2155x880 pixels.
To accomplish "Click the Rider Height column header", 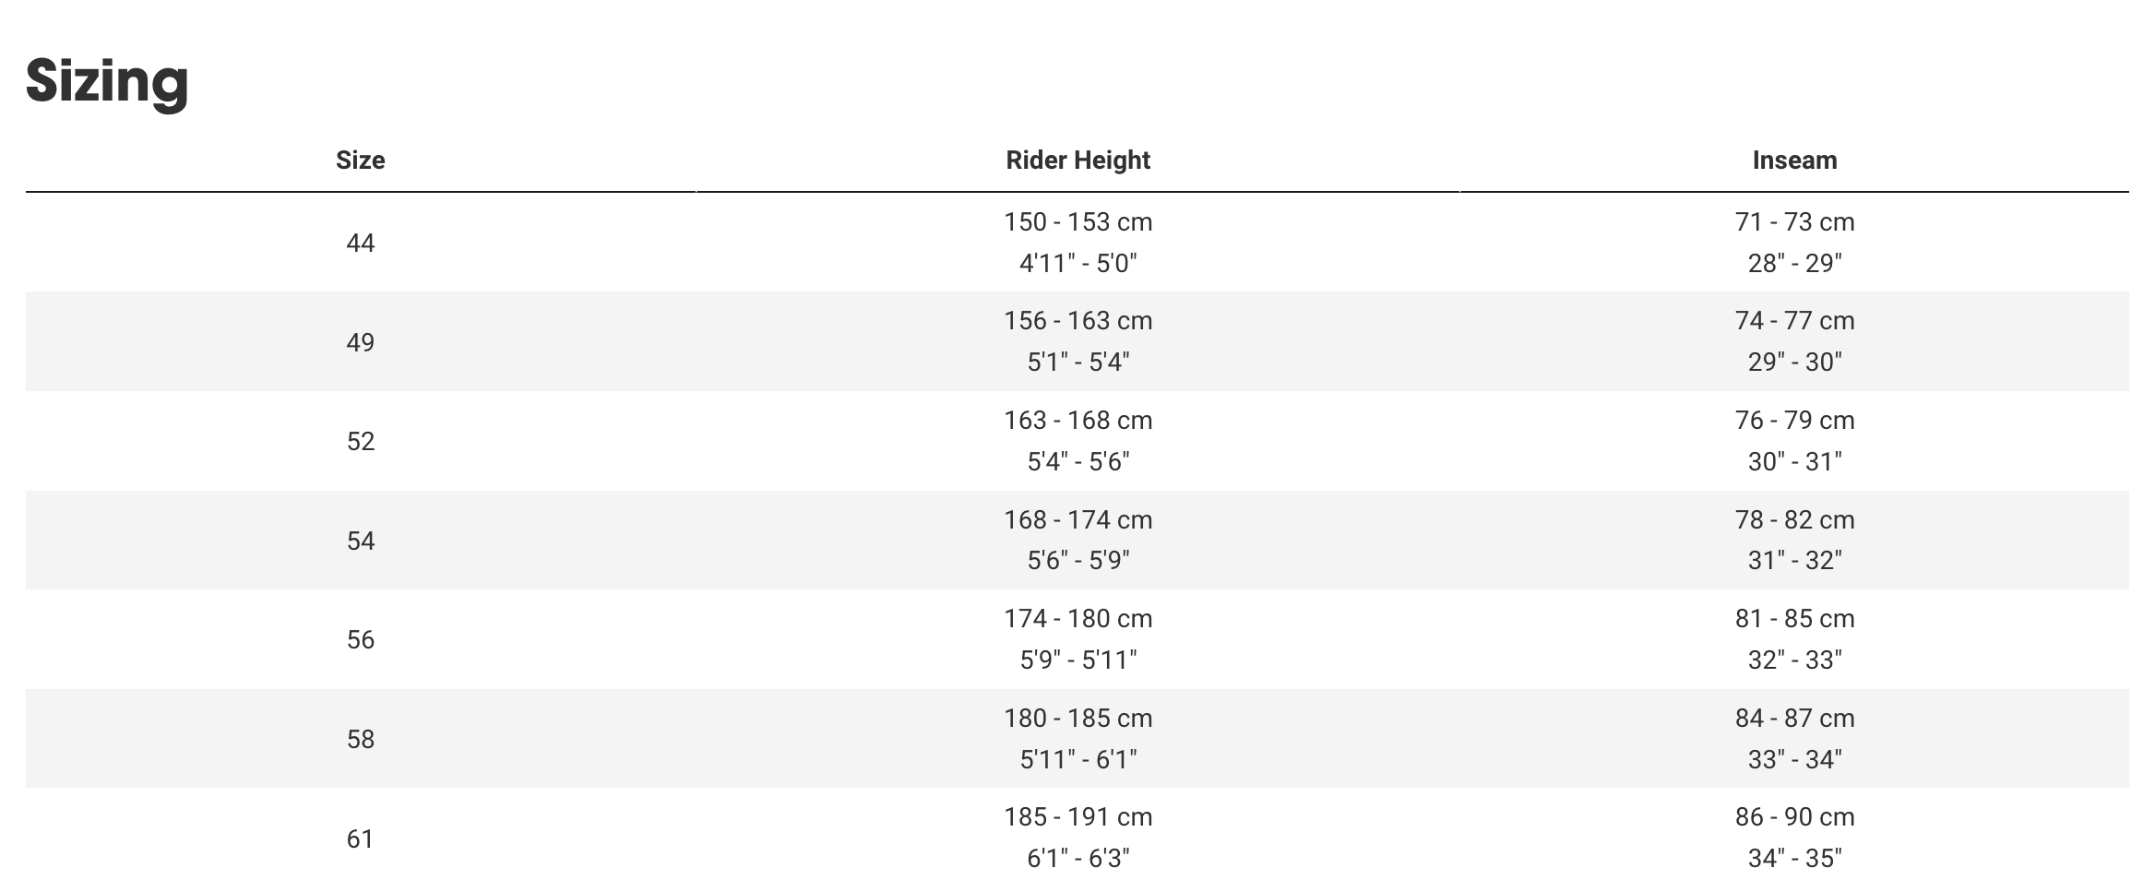I will [x=1077, y=161].
